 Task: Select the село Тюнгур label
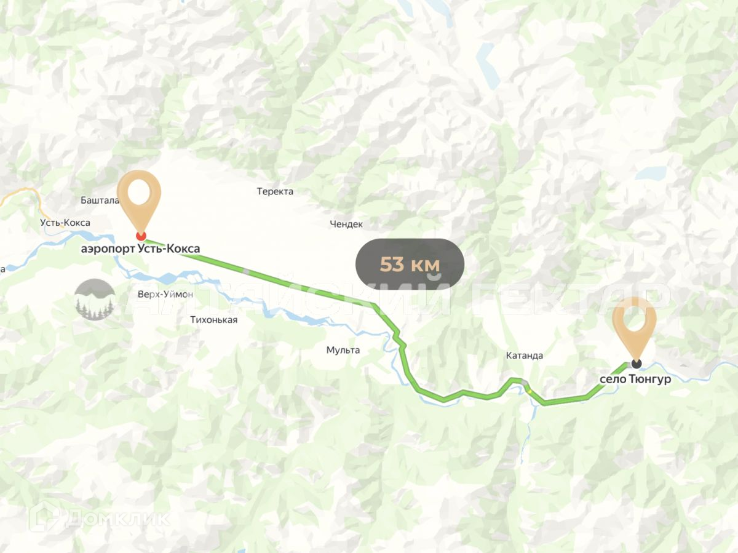(635, 380)
